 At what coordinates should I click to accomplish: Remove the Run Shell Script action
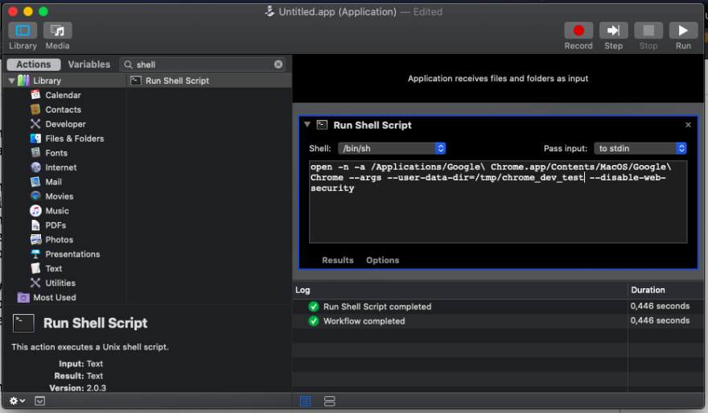tap(688, 125)
